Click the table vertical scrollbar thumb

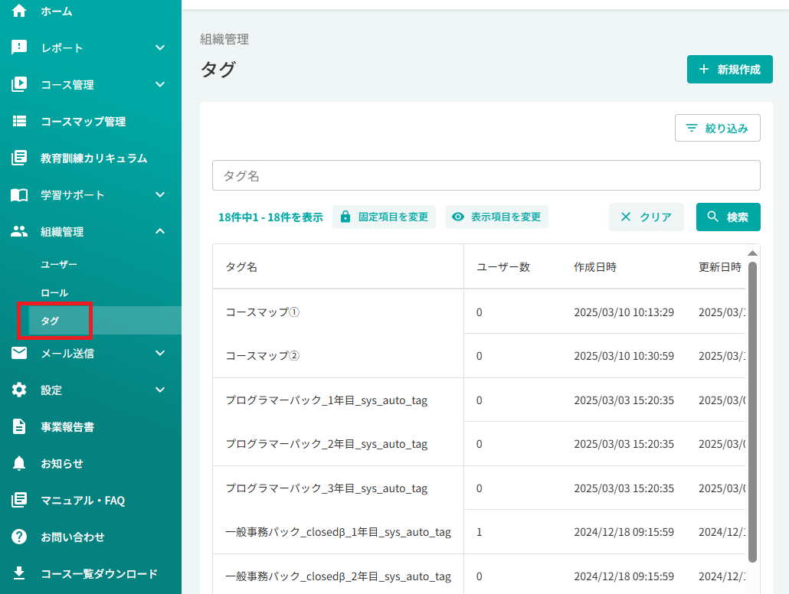click(752, 411)
